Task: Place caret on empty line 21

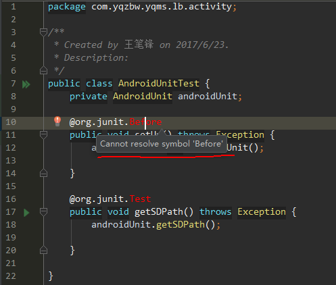Action: (158, 263)
